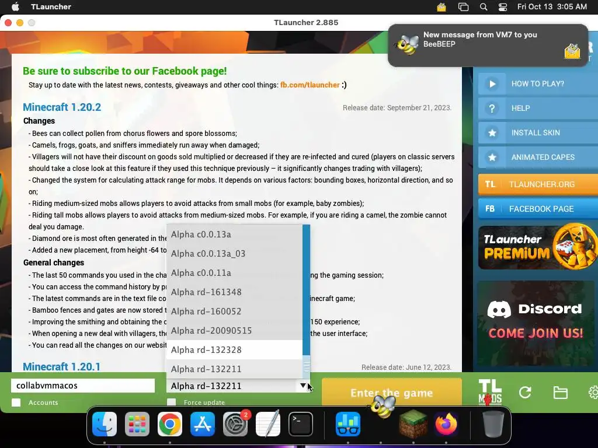Click INSTALL SKIN button
This screenshot has height=448, width=598.
(x=538, y=132)
